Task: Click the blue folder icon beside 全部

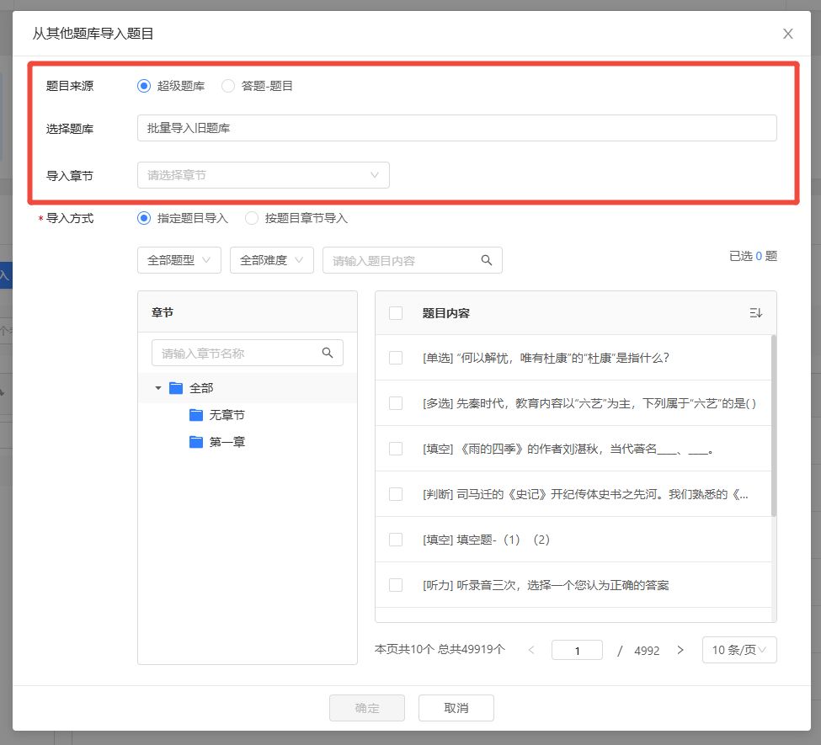Action: [176, 388]
